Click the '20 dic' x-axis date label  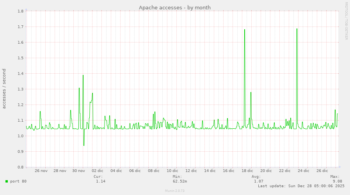pos(266,171)
